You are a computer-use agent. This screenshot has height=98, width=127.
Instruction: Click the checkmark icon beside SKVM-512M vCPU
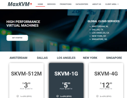(18, 96)
